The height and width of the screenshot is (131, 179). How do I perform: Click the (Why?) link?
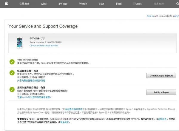(x=176, y=16)
